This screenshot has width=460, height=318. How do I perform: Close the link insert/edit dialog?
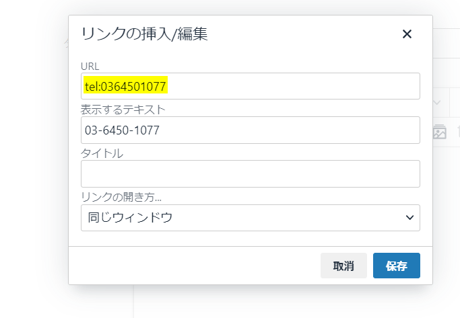pyautogui.click(x=407, y=34)
